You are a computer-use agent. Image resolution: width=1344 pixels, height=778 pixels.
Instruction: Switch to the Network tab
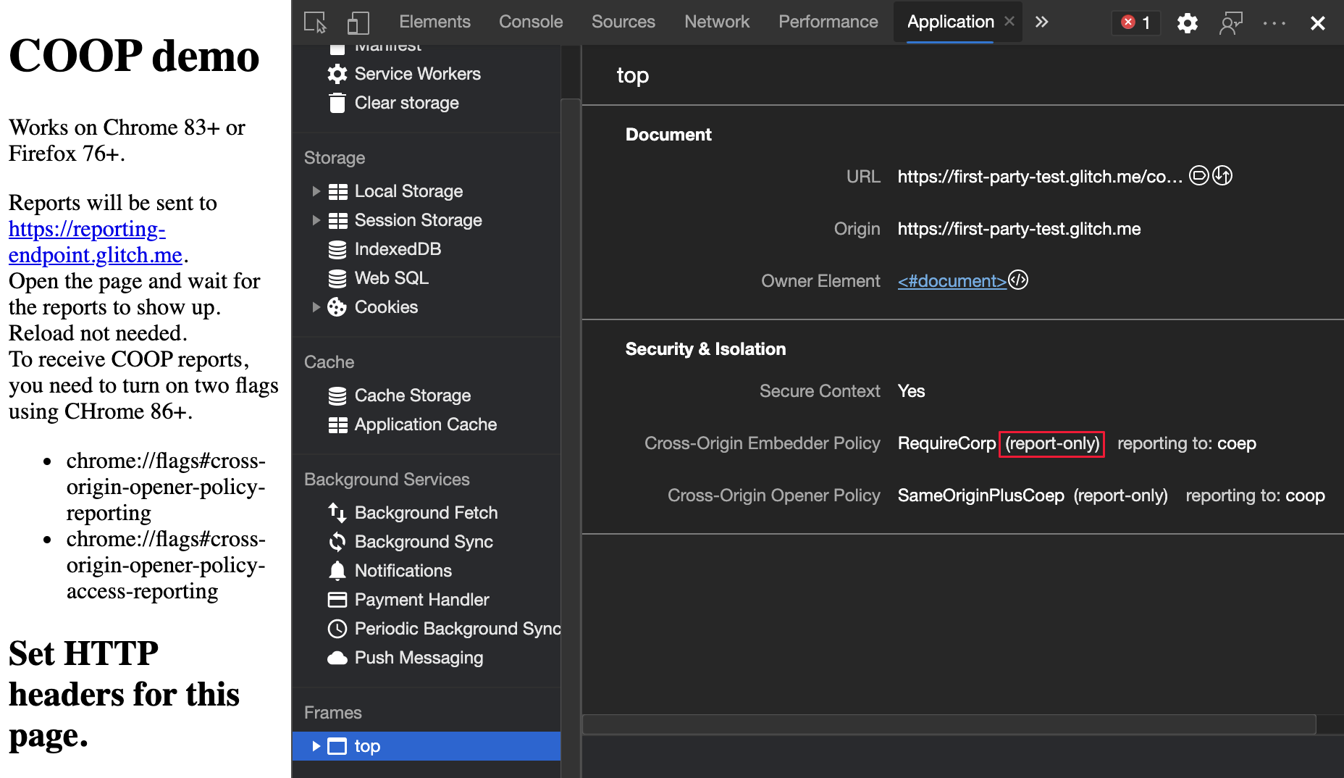(717, 22)
